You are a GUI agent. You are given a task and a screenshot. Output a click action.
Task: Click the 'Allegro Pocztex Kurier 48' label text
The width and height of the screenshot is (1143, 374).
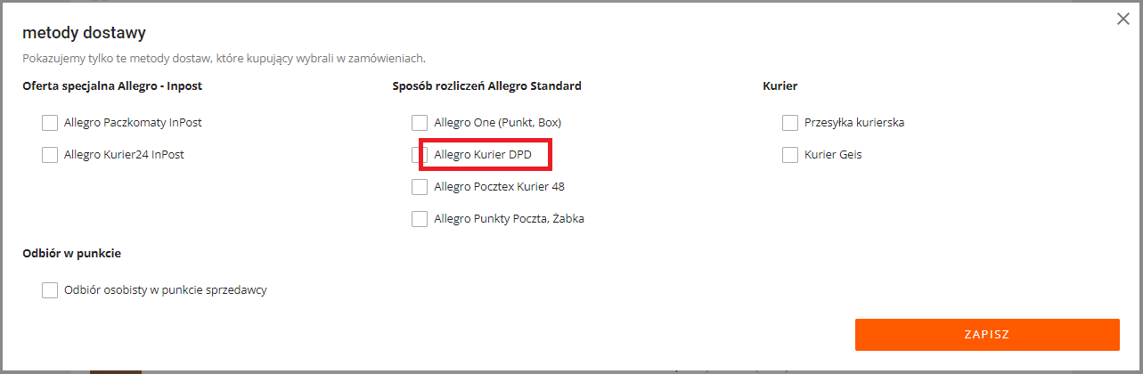point(499,187)
